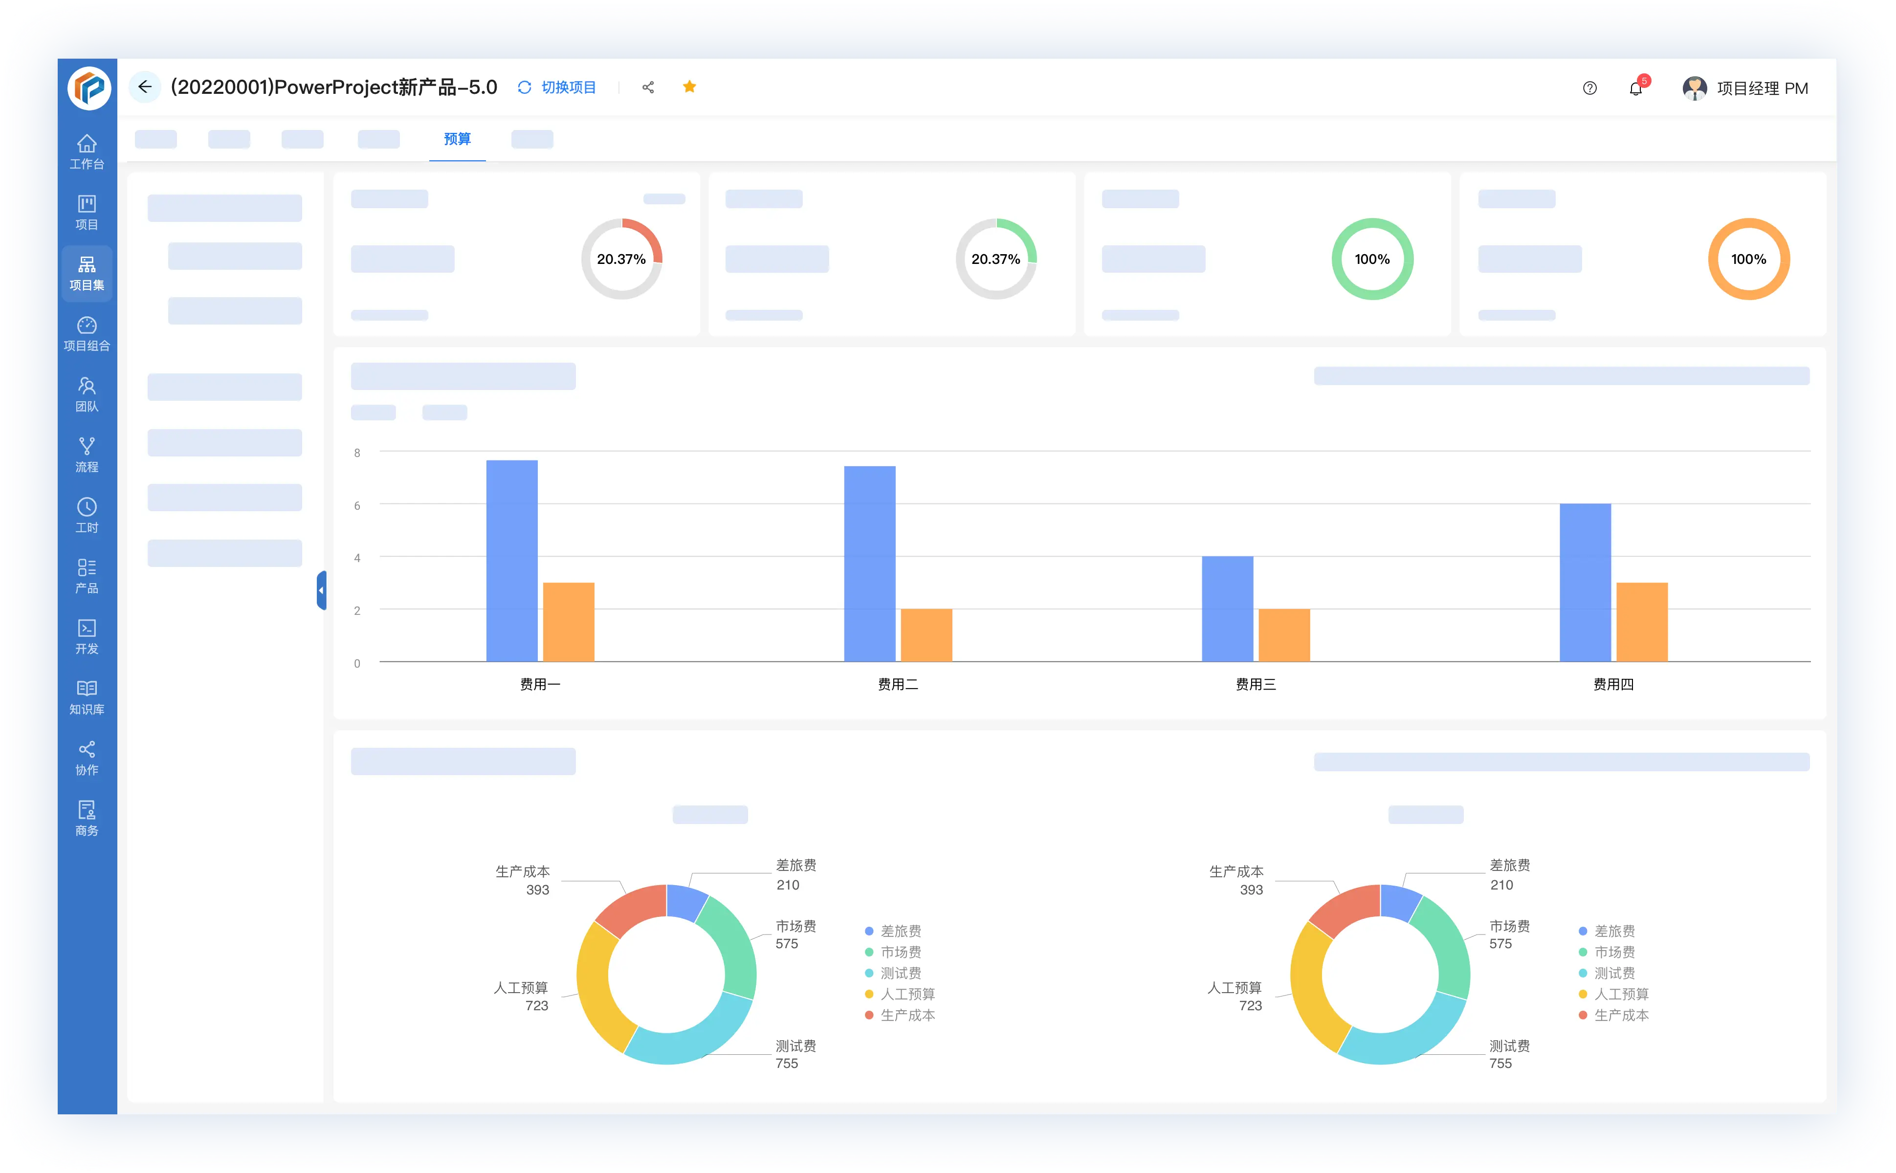Click the blue bar for 费用三
1896x1173 pixels.
(1227, 609)
